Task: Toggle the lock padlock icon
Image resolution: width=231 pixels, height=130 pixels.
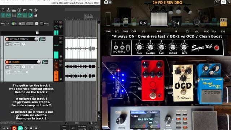Action: tap(36, 15)
